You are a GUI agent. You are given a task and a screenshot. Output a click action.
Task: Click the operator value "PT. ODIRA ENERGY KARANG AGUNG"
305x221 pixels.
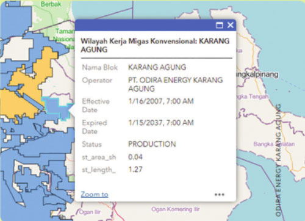[x=176, y=84]
